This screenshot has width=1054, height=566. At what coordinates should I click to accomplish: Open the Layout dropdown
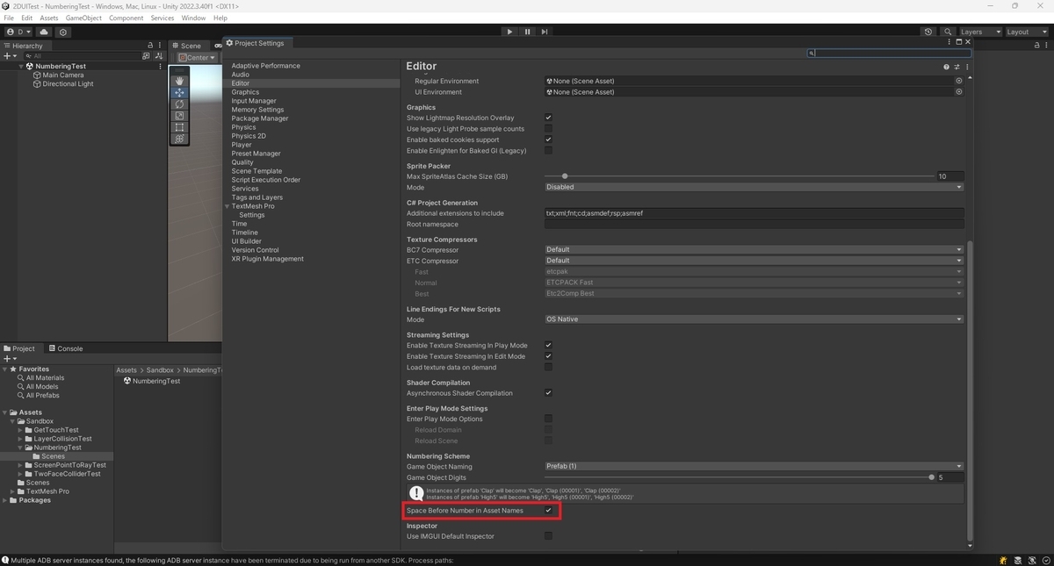pyautogui.click(x=1026, y=32)
